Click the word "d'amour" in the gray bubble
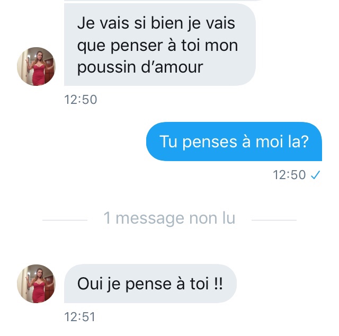This screenshot has height=336, width=339. 172,67
